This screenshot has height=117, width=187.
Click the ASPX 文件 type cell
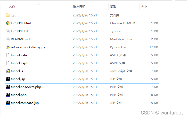[118, 63]
